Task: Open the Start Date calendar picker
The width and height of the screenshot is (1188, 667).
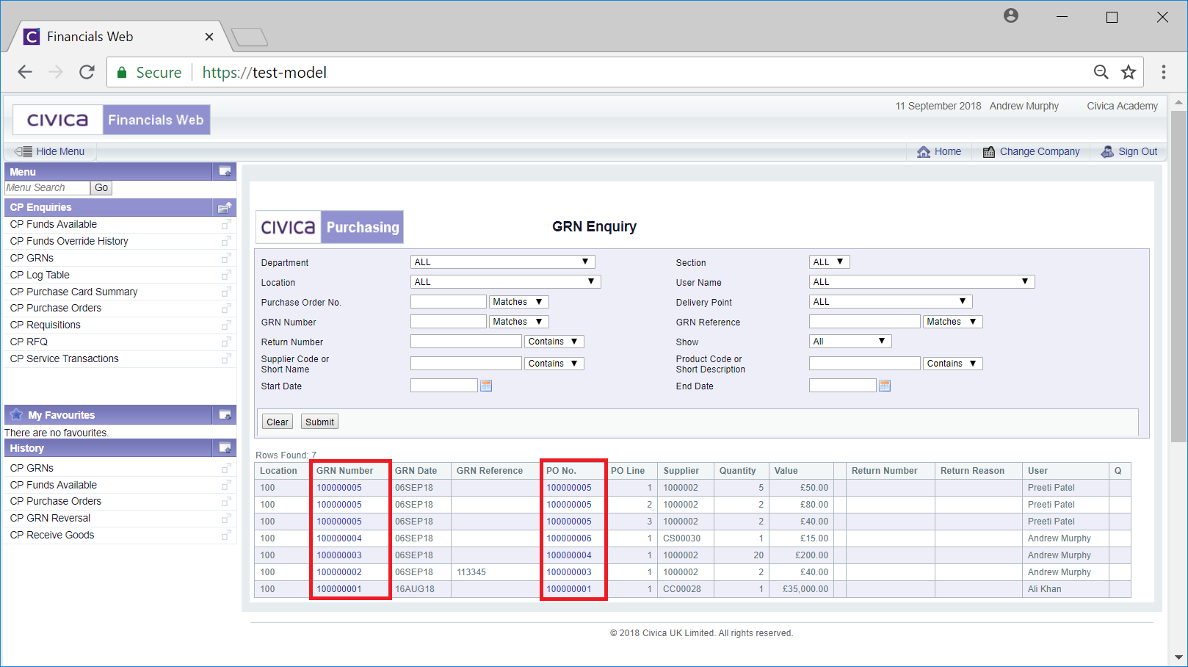Action: click(x=486, y=386)
